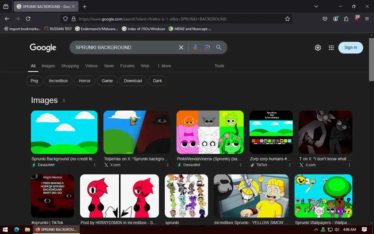Open the uBlock extension badge icon
Image resolution: width=374 pixels, height=234 pixels.
357,18
